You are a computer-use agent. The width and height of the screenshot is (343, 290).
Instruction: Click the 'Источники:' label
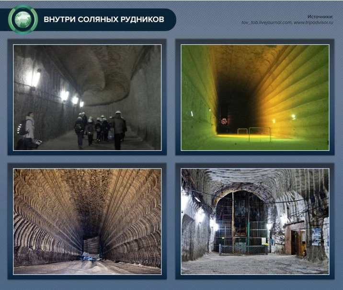tap(320, 17)
